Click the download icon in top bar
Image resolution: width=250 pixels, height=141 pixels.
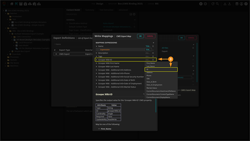(225, 4)
